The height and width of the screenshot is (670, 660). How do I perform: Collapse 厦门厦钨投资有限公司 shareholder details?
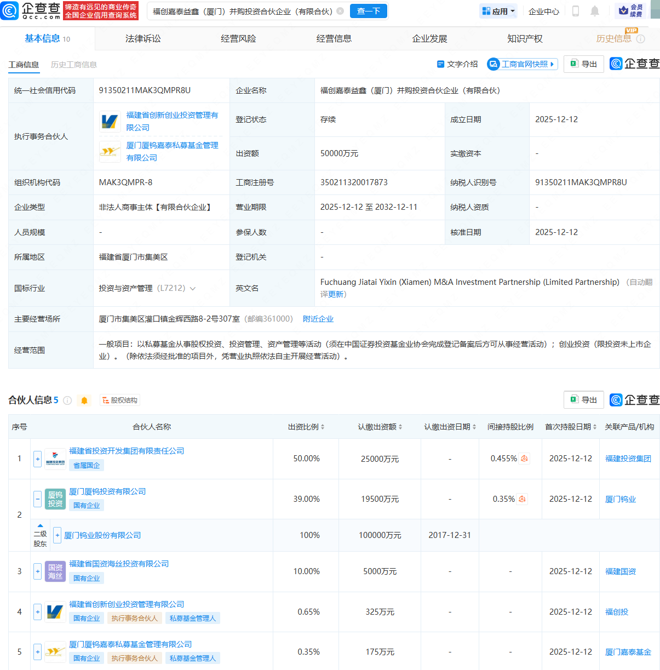click(37, 499)
